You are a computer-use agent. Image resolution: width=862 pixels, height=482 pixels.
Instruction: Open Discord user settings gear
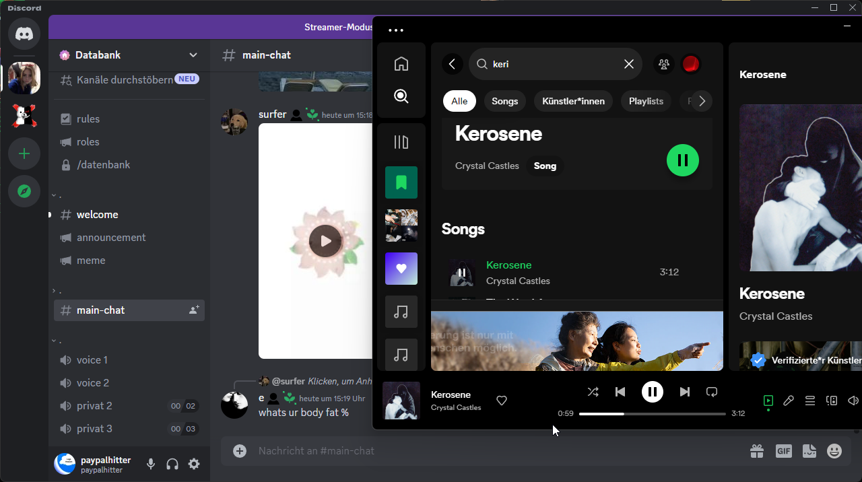tap(194, 464)
